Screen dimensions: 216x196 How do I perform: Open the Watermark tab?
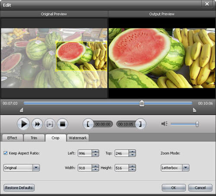78,138
